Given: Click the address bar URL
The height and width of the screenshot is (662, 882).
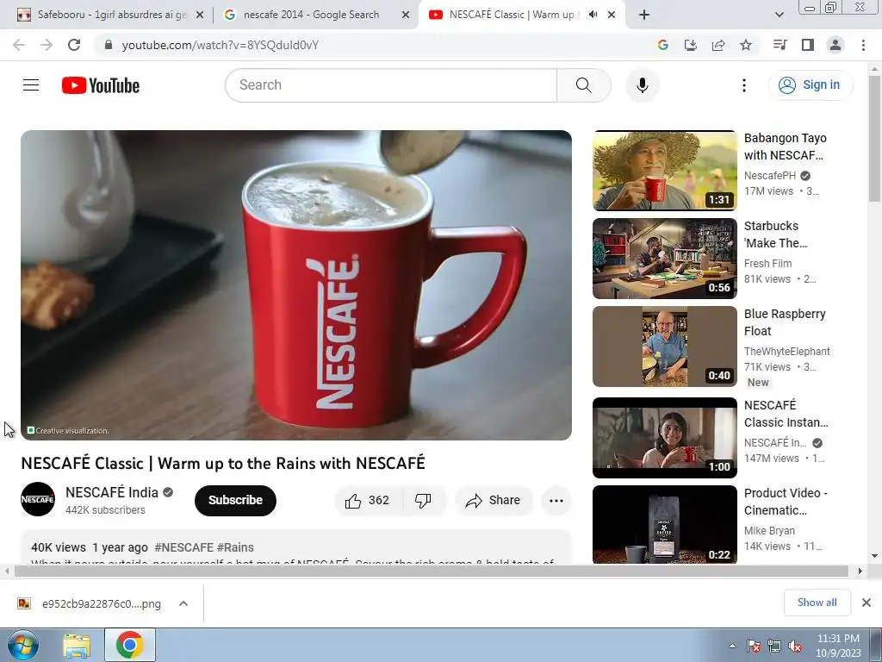Looking at the screenshot, I should [x=220, y=45].
